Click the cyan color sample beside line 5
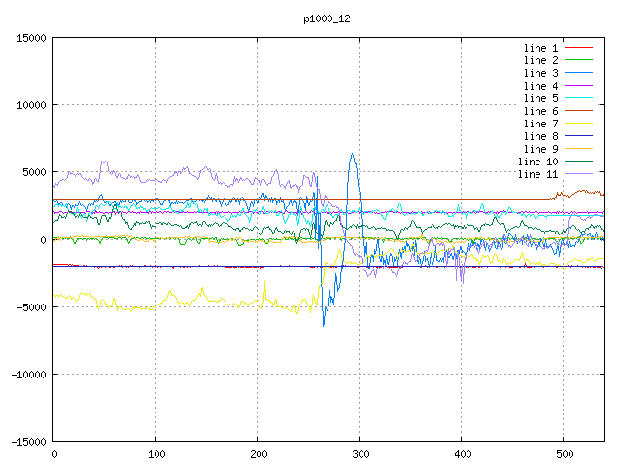 click(579, 98)
